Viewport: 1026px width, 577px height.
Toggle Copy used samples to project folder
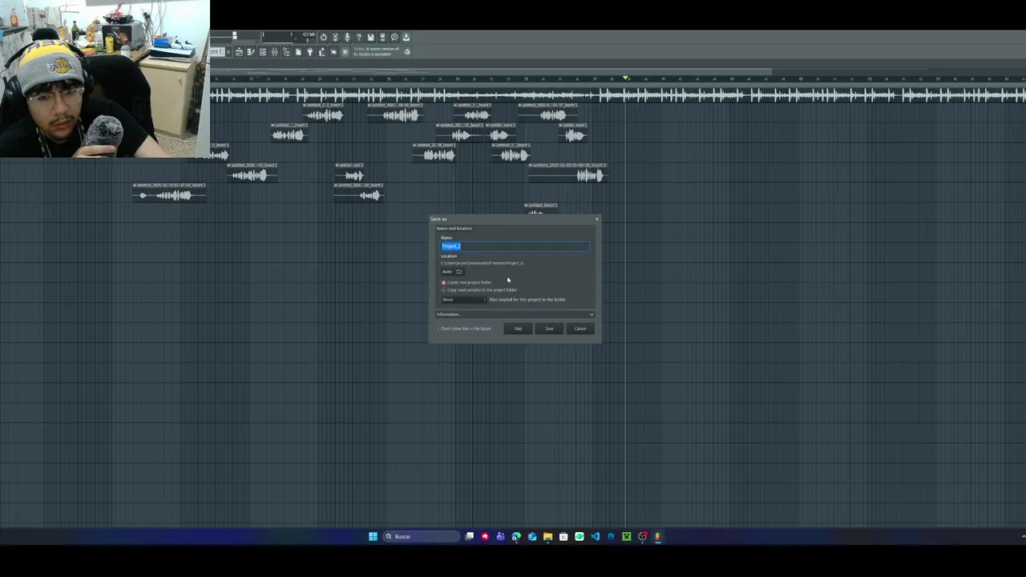coord(479,290)
